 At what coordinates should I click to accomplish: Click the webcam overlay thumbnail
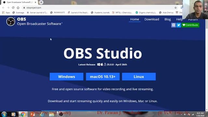click(x=195, y=9)
